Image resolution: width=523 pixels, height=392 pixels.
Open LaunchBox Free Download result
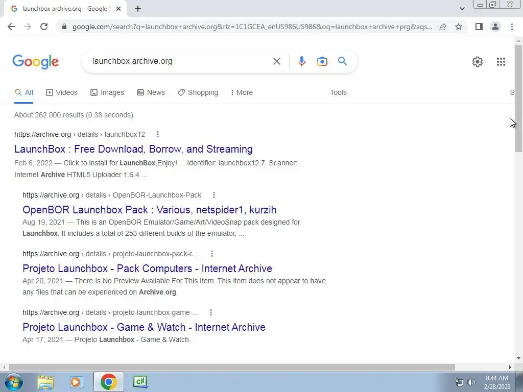[x=133, y=149]
